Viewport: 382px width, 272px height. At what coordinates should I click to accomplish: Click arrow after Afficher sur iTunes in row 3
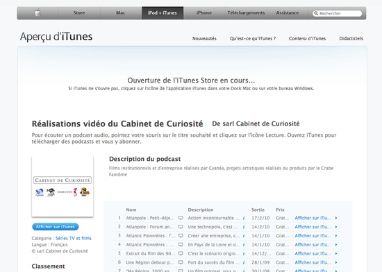336,236
